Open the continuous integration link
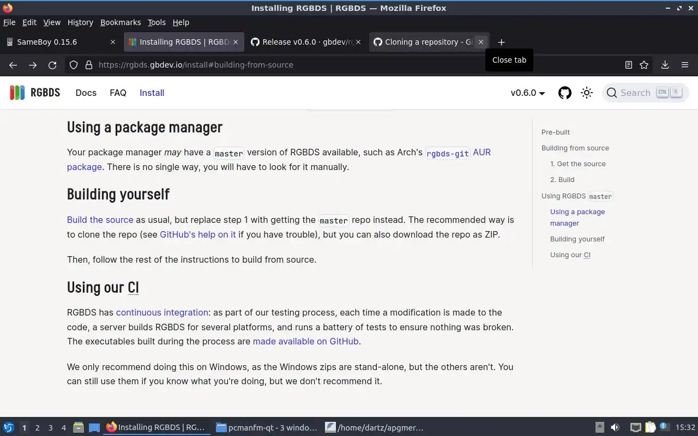 [162, 312]
